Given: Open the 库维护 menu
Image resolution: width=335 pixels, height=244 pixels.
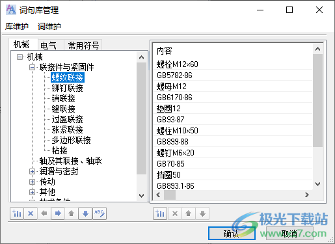Looking at the screenshot, I should click(17, 27).
